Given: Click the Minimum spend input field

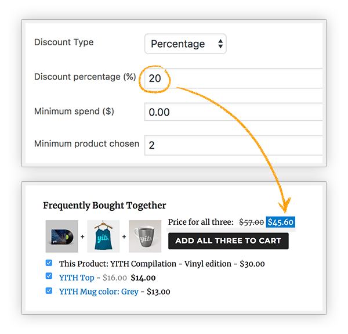Looking at the screenshot, I should (x=234, y=112).
